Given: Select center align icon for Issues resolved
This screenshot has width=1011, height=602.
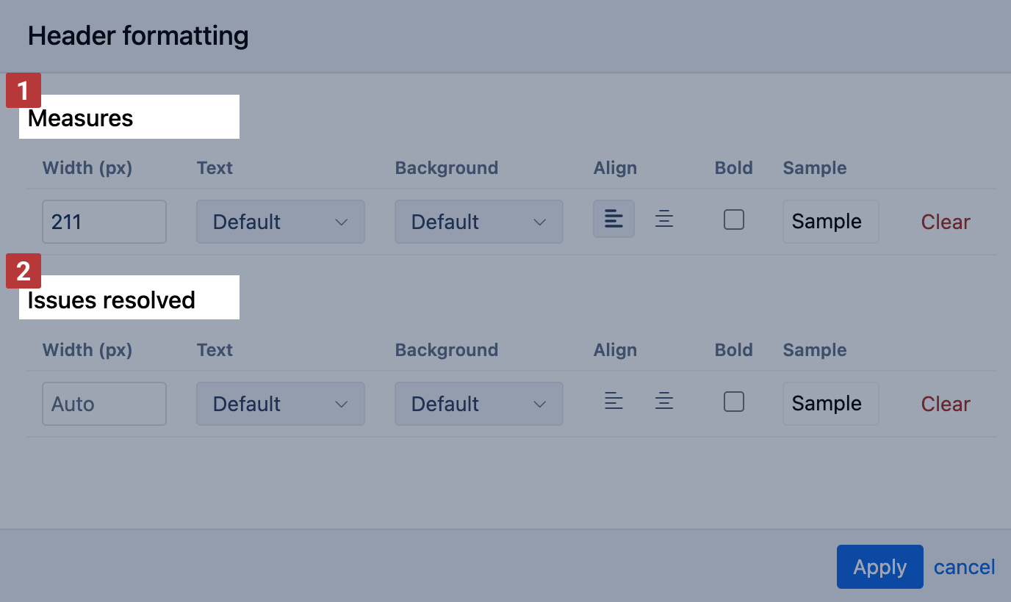Looking at the screenshot, I should [x=664, y=401].
